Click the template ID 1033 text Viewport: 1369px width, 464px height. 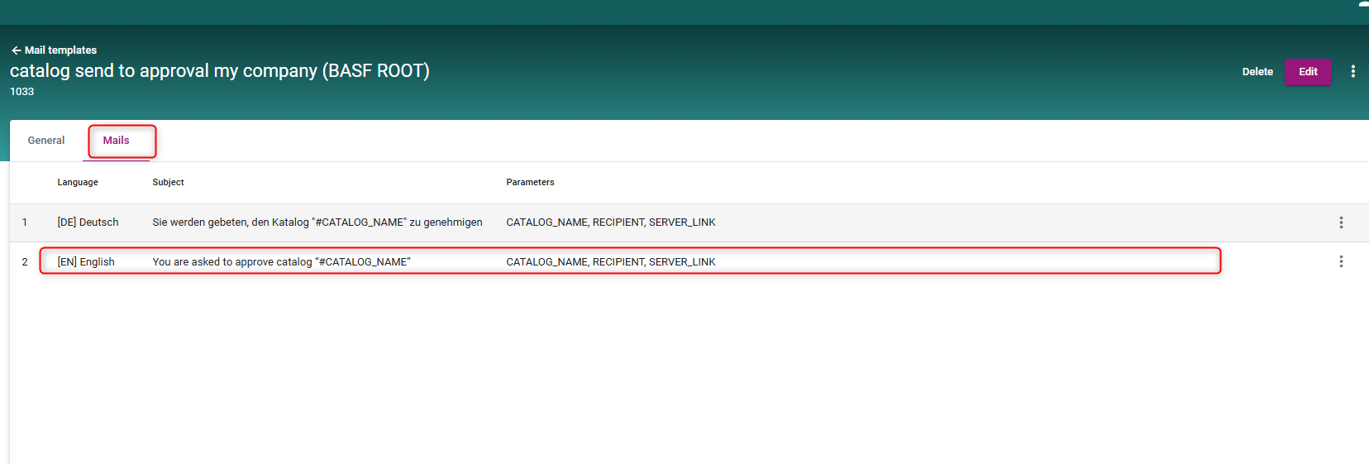[22, 92]
